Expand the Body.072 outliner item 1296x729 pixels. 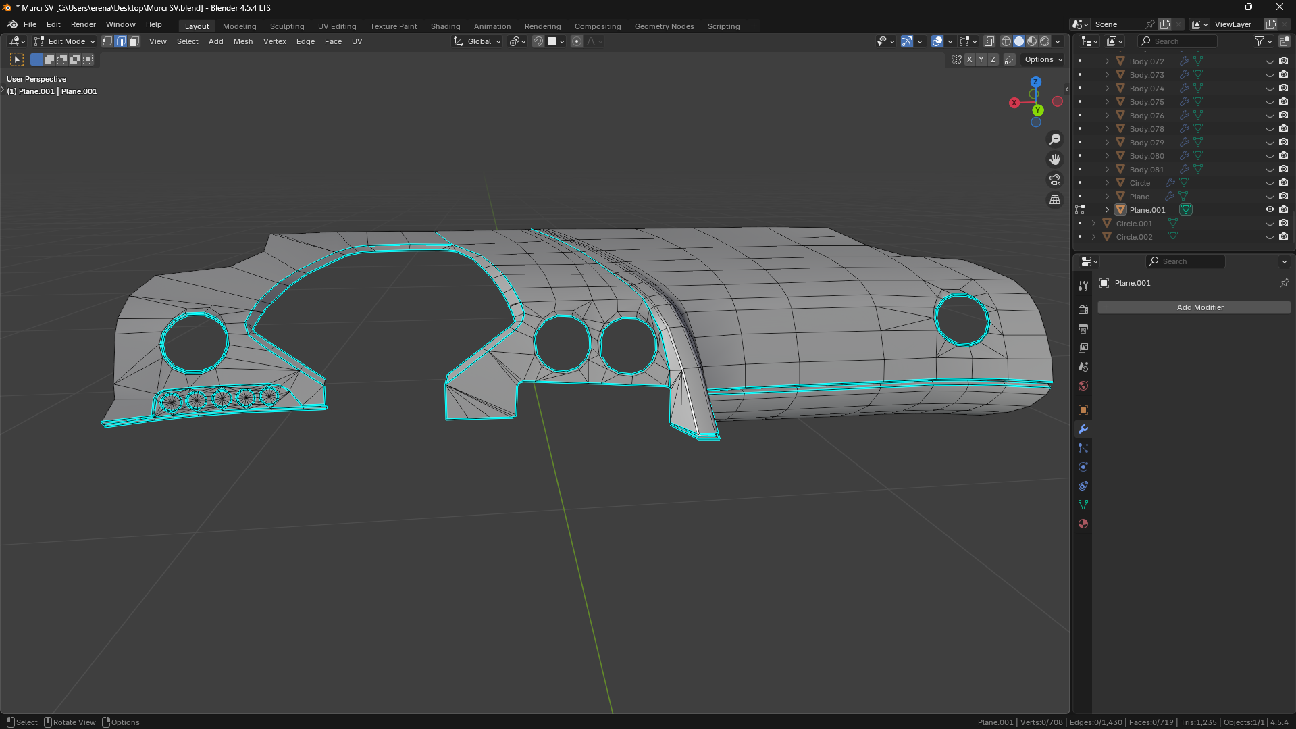point(1107,61)
